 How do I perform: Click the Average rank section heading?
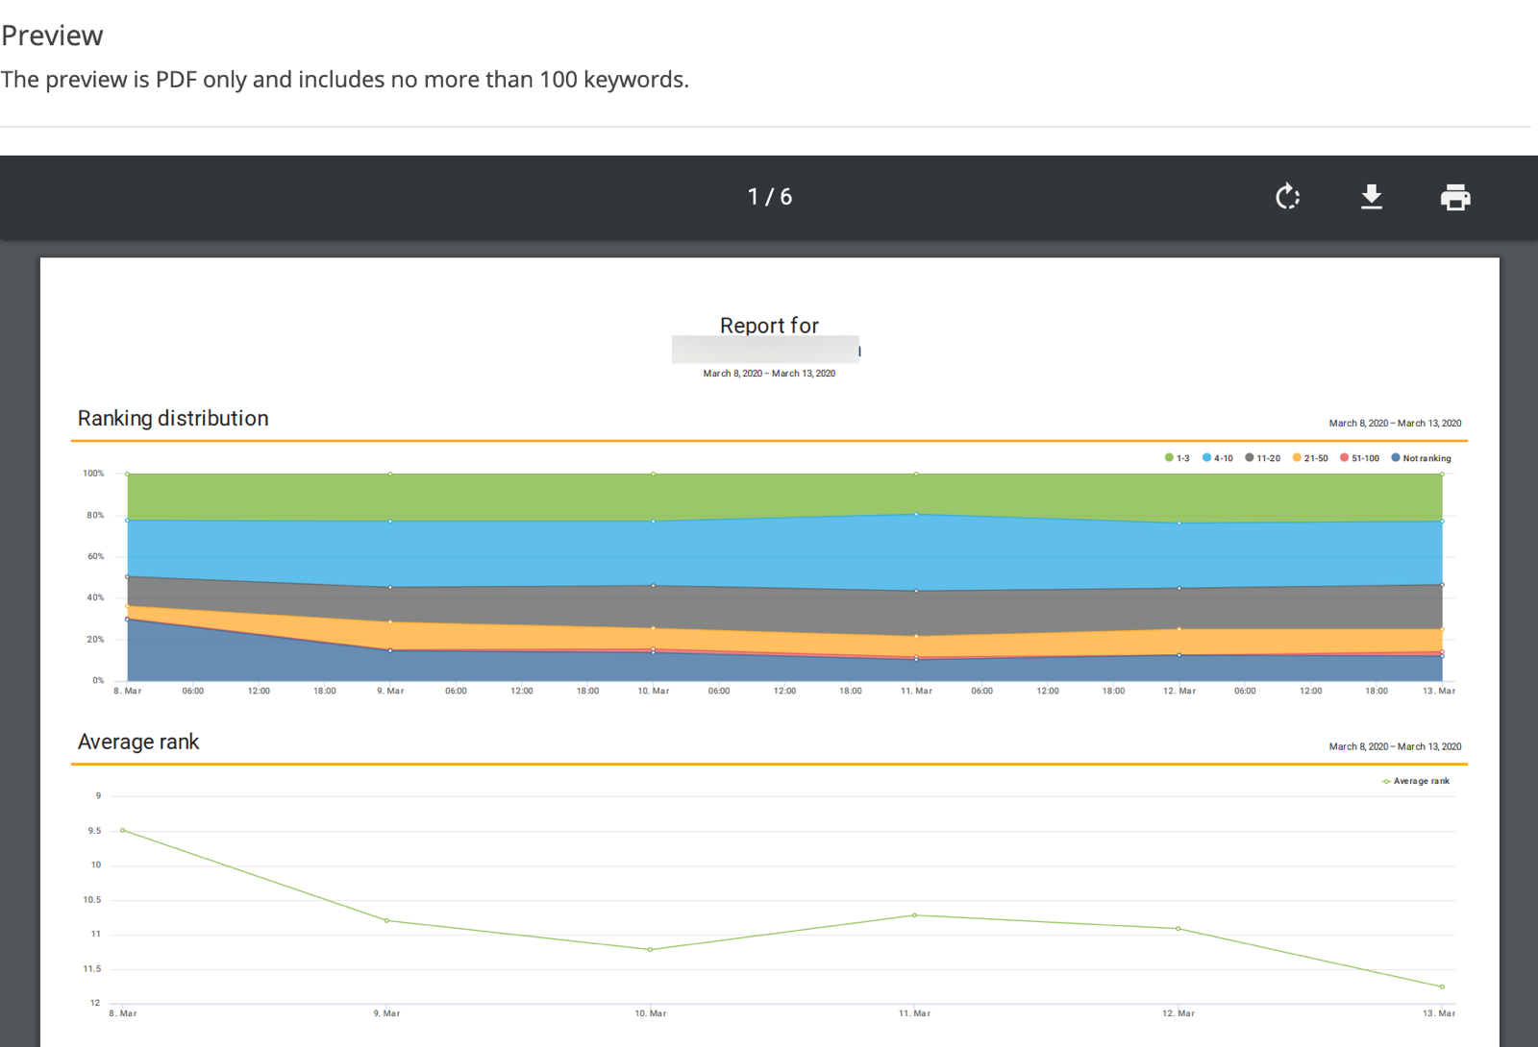click(138, 742)
